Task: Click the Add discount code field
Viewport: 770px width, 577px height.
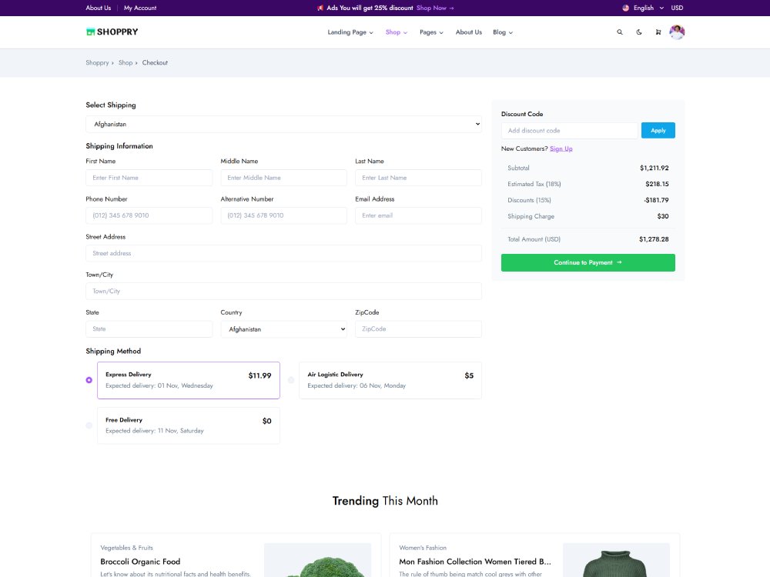Action: pyautogui.click(x=569, y=131)
